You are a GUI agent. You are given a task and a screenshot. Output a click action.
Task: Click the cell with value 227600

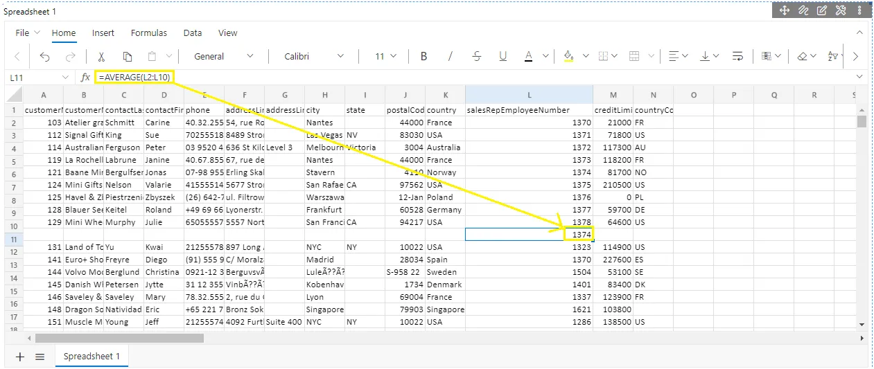click(x=613, y=260)
